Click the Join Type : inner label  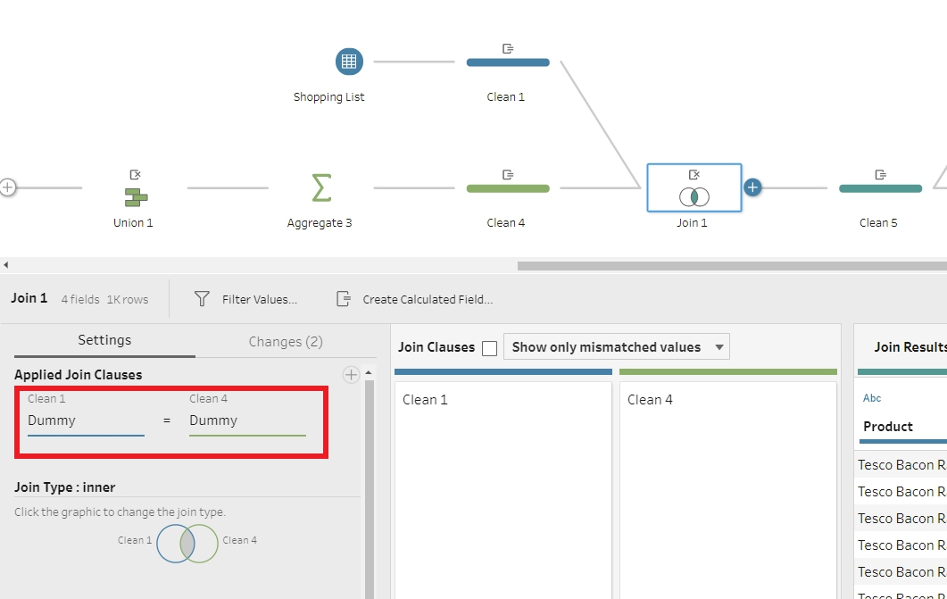click(64, 487)
